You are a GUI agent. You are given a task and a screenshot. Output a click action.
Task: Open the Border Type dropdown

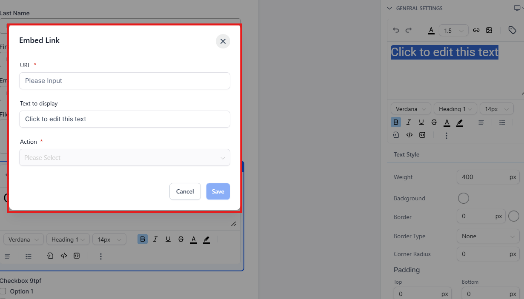pyautogui.click(x=488, y=236)
